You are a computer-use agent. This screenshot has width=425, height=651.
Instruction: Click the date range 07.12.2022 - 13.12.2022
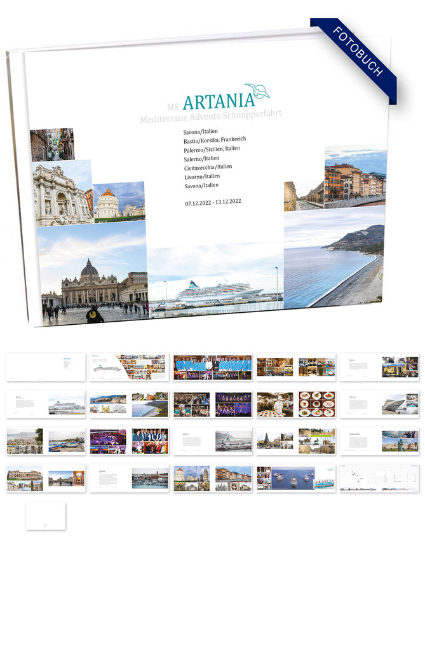point(213,202)
